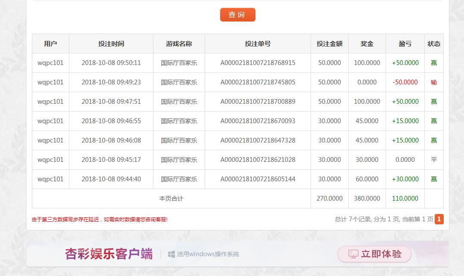Click bet time 2018-10-08 09:49:23
The width and height of the screenshot is (464, 276).
(111, 82)
